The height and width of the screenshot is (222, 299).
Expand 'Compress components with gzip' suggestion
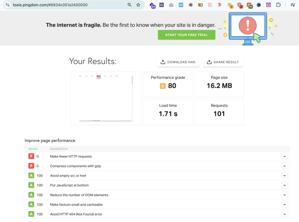[284, 166]
